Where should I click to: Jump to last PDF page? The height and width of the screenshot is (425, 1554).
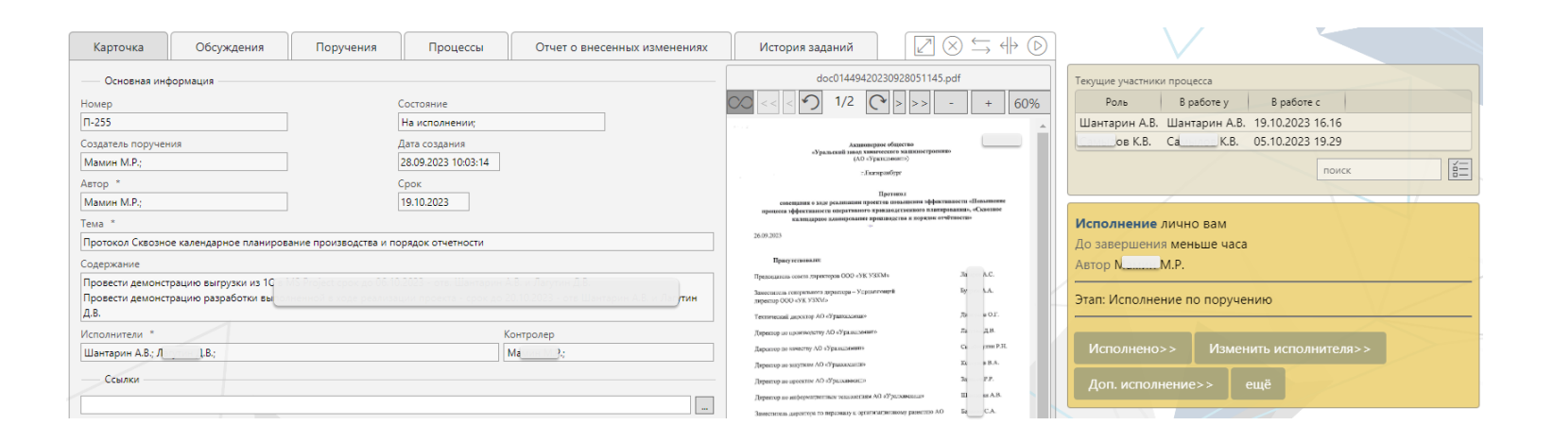(x=919, y=103)
